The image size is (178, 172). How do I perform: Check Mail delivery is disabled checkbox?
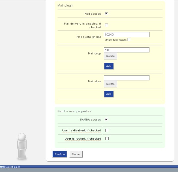106,25
